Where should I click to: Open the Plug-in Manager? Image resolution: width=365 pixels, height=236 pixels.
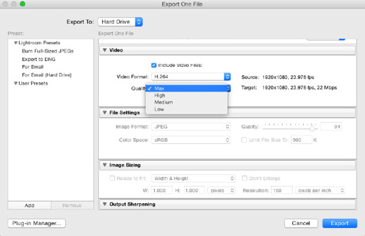pyautogui.click(x=37, y=223)
